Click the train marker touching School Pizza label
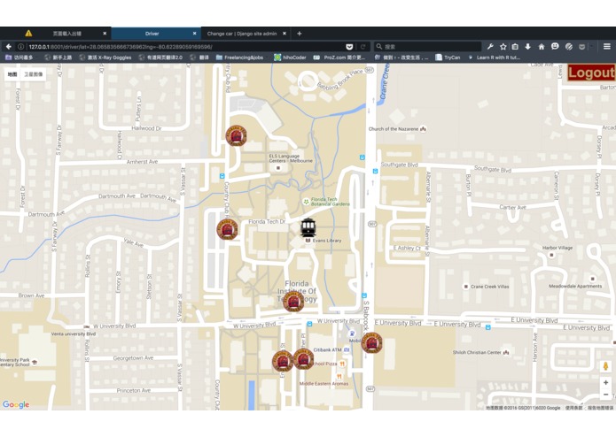The height and width of the screenshot is (437, 616). (304, 359)
